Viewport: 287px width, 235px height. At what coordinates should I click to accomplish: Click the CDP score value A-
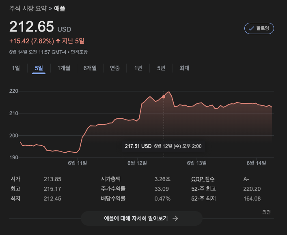tap(246, 179)
